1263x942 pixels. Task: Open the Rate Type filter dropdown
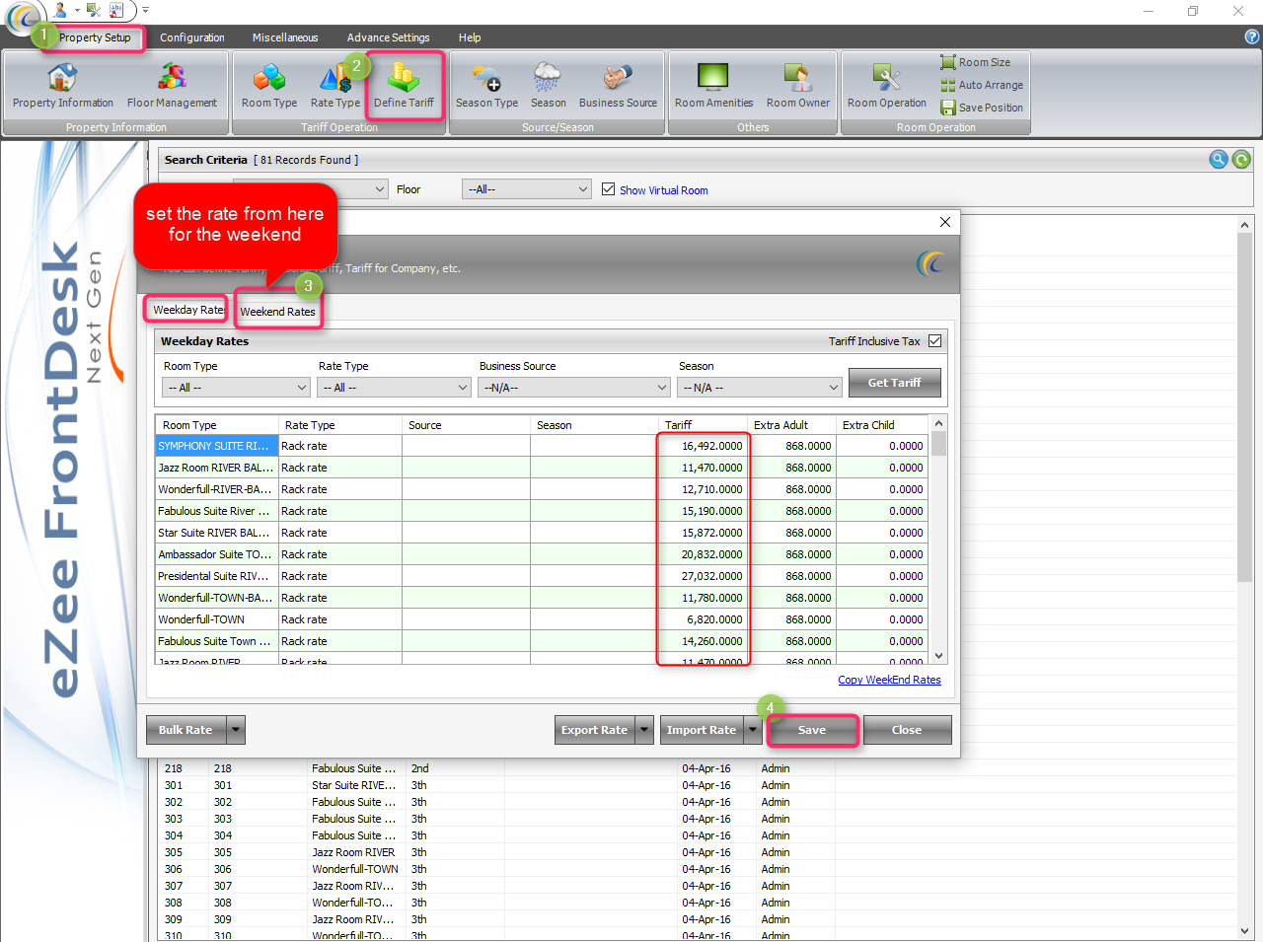coord(394,388)
